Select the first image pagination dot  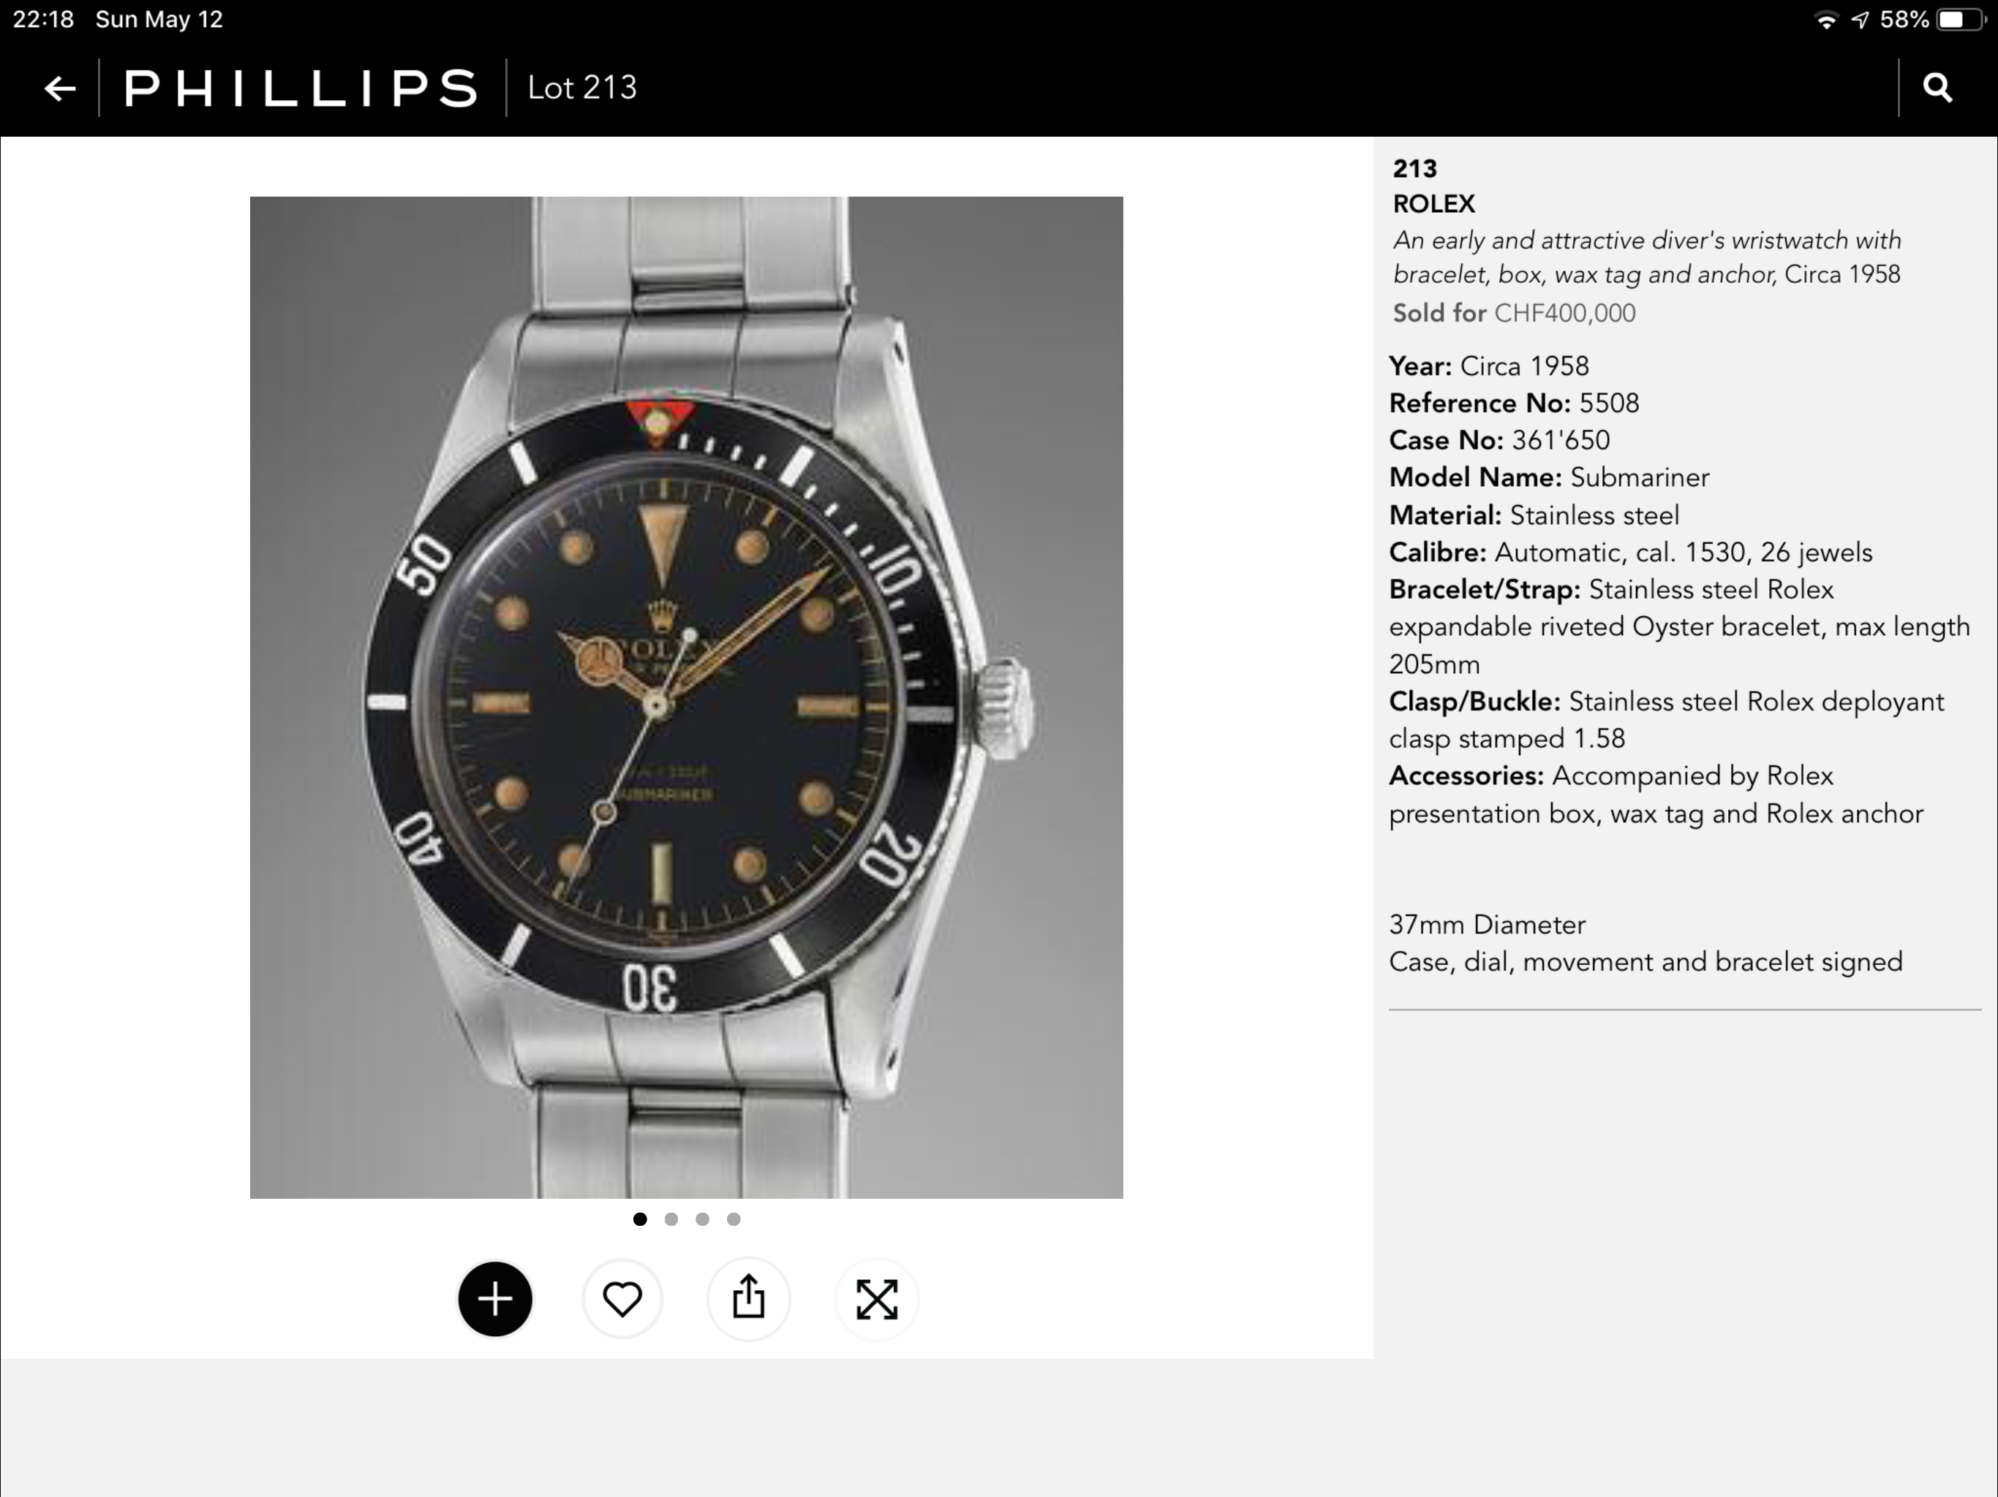641,1219
